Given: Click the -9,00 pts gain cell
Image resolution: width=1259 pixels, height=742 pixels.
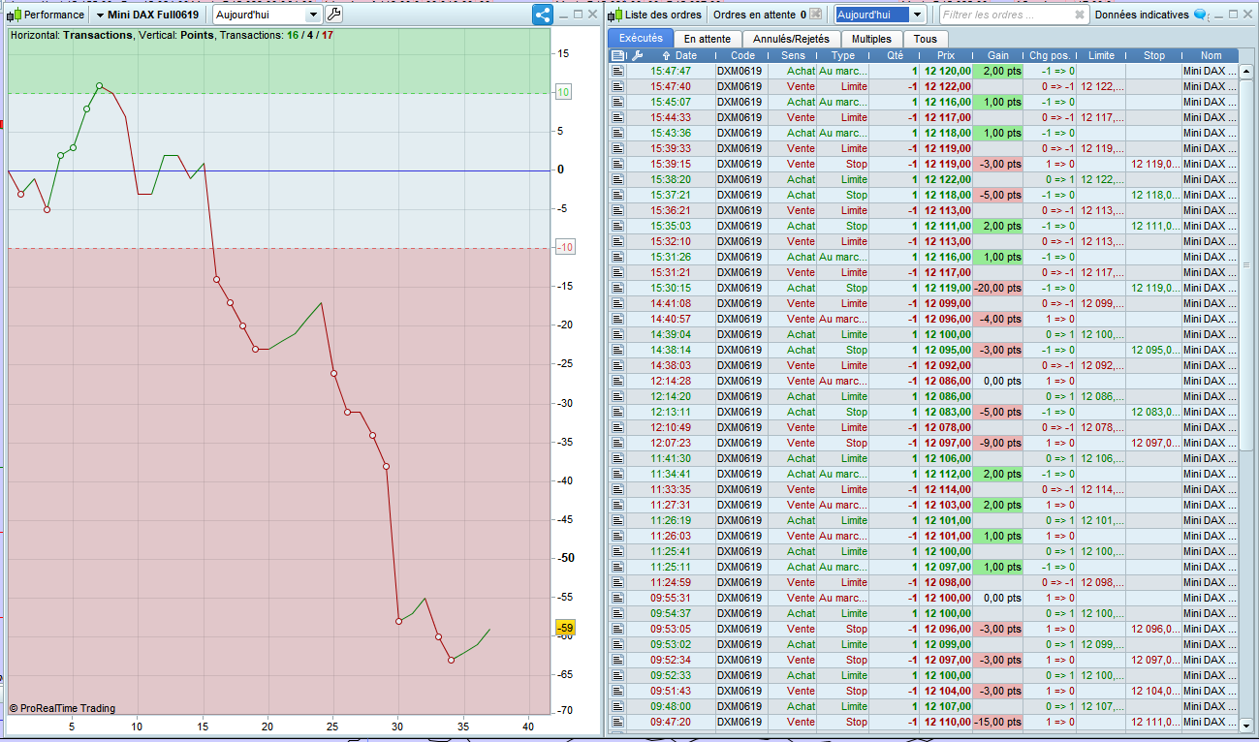Looking at the screenshot, I should (x=997, y=443).
